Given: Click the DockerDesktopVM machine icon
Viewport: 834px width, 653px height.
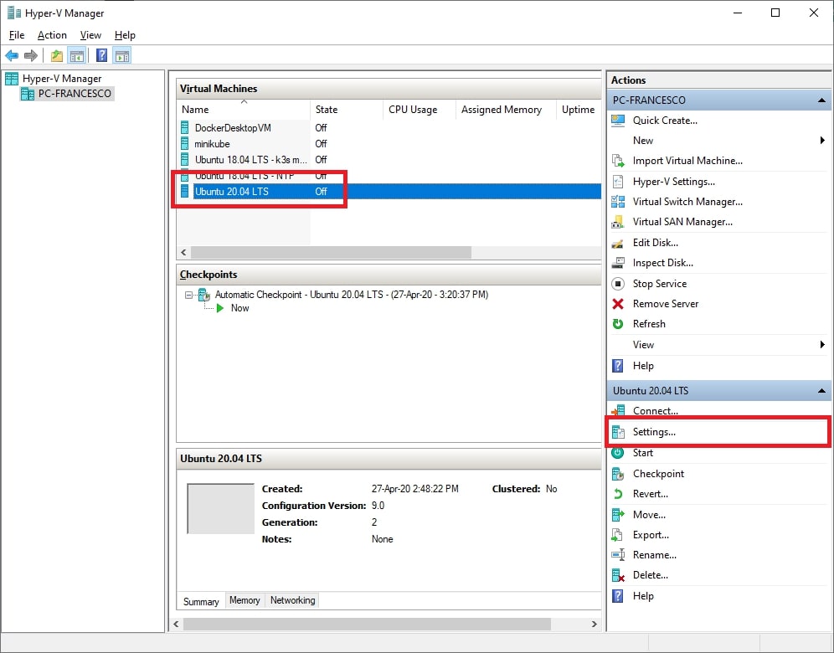Looking at the screenshot, I should tap(184, 127).
